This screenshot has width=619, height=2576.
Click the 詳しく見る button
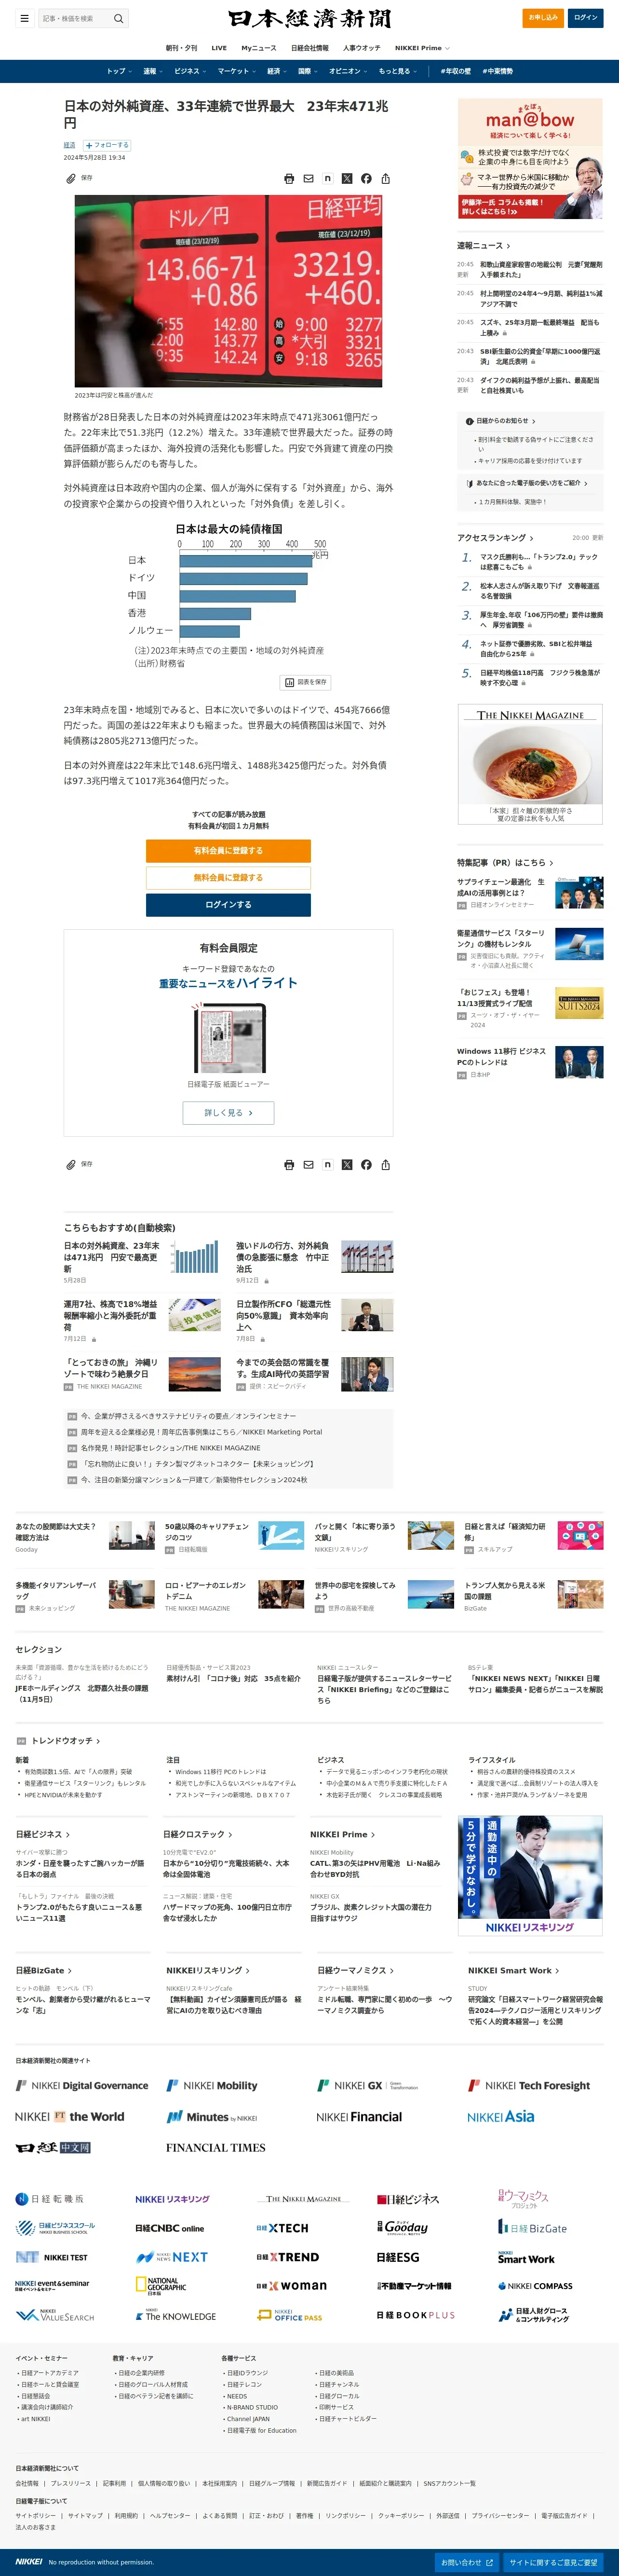pos(228,1112)
